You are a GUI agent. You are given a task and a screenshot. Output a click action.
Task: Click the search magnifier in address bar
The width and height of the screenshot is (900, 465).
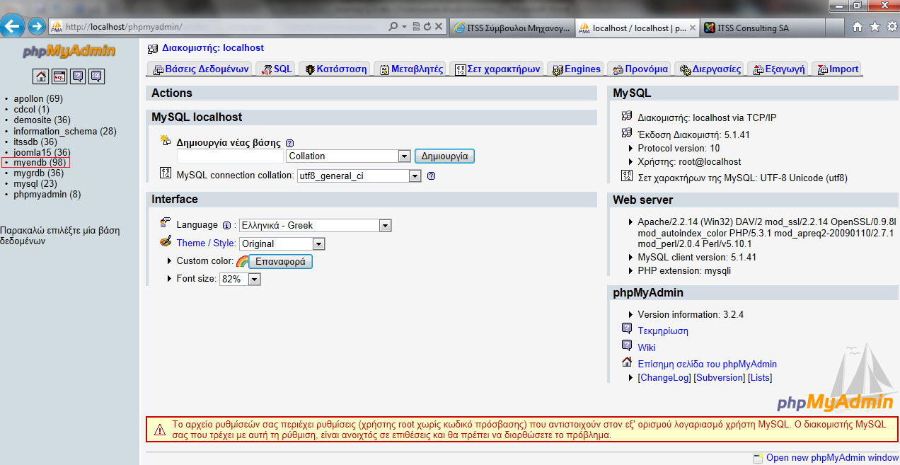[393, 27]
